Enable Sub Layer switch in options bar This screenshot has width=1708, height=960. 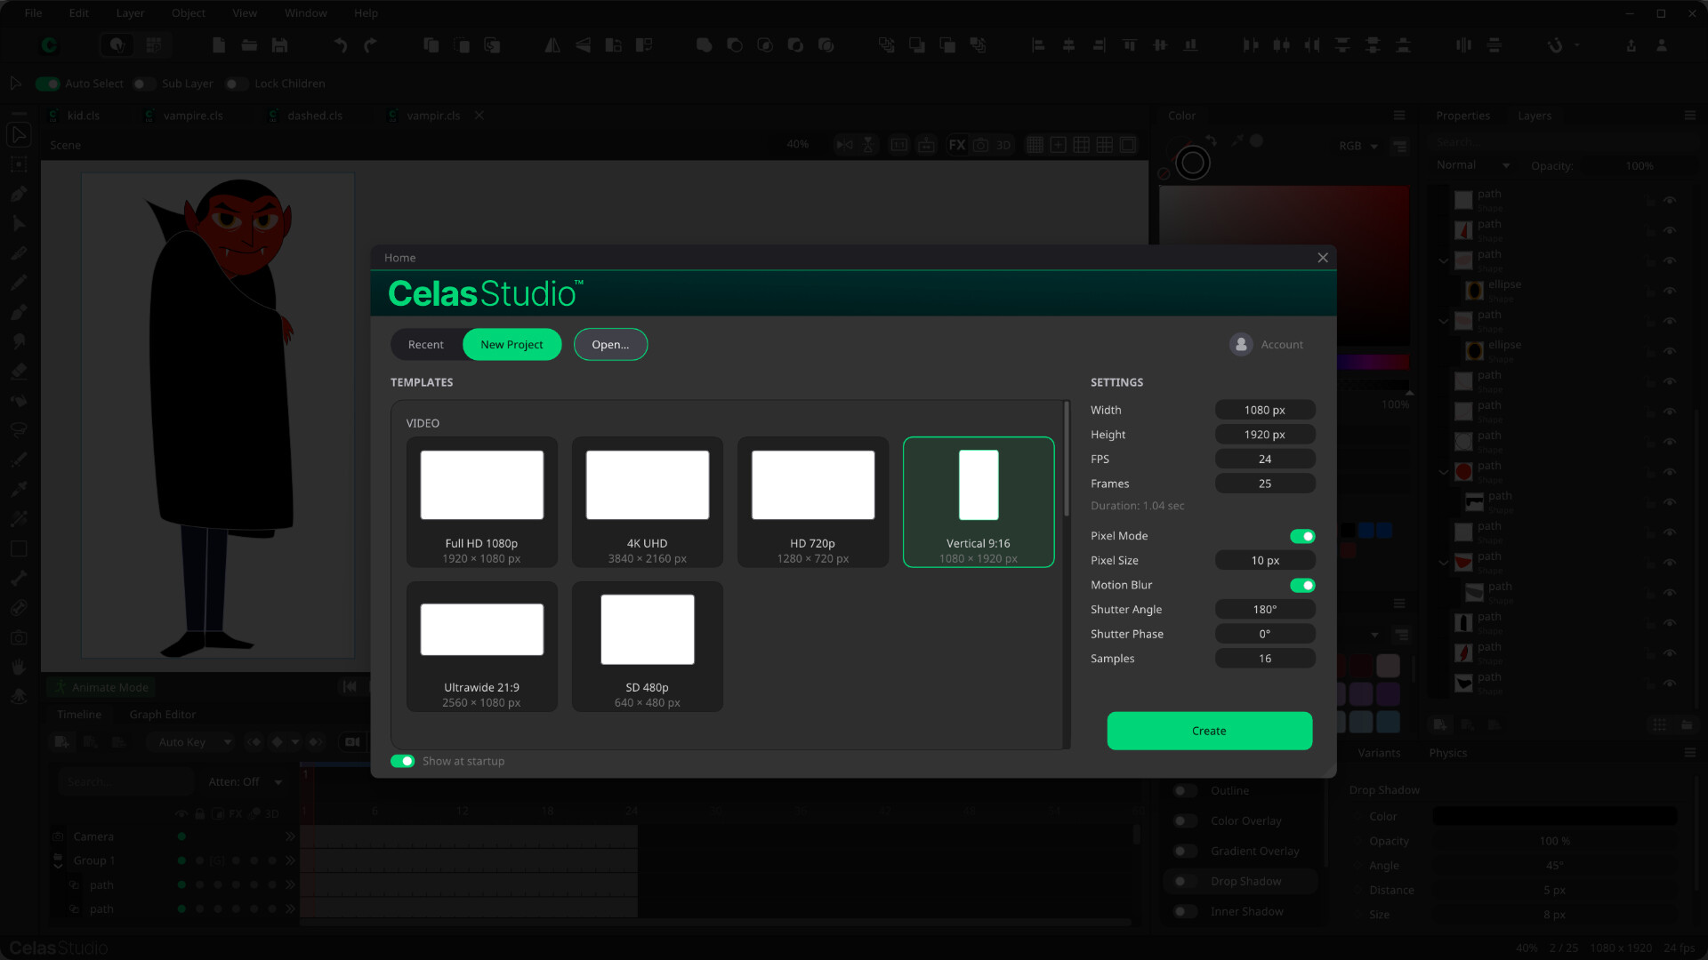[144, 84]
